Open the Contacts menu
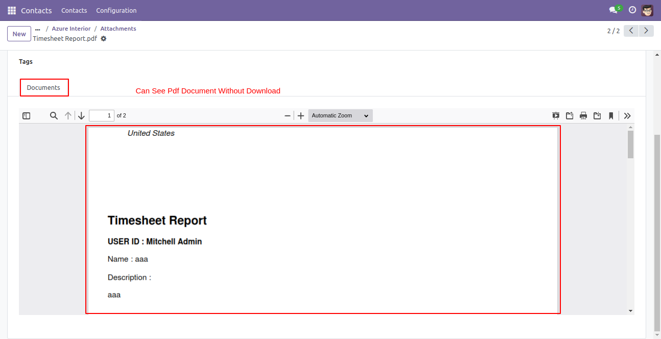Screen dimensions: 661x339 [74, 10]
